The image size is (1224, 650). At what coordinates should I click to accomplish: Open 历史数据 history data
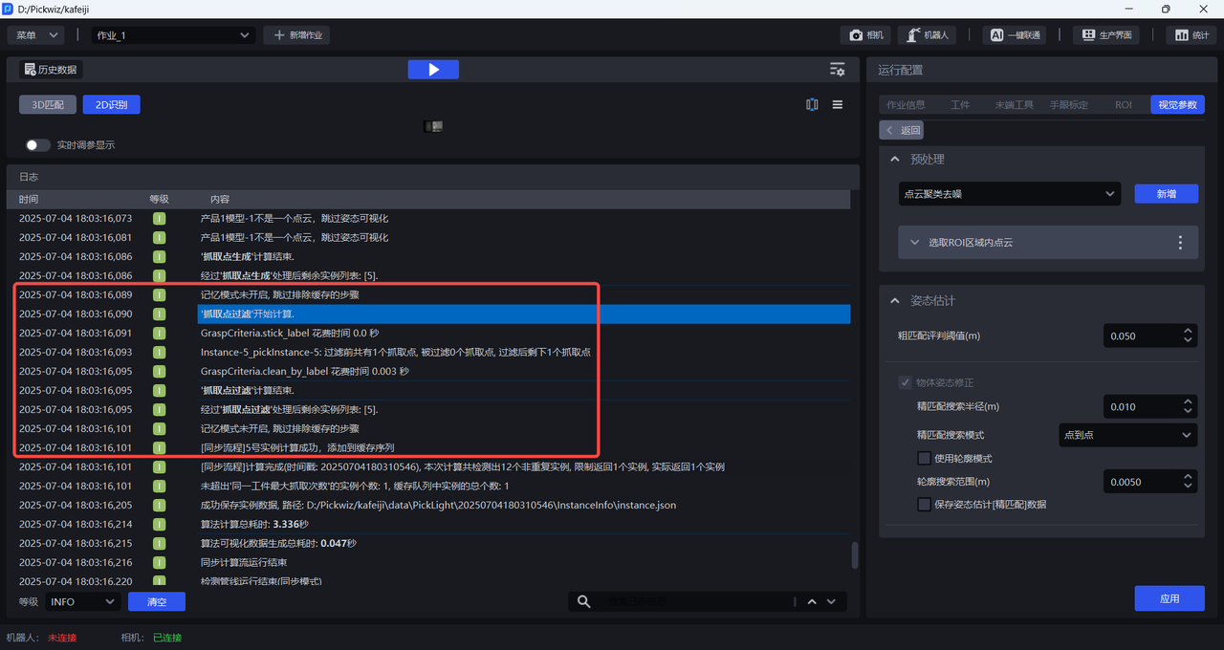(x=51, y=70)
